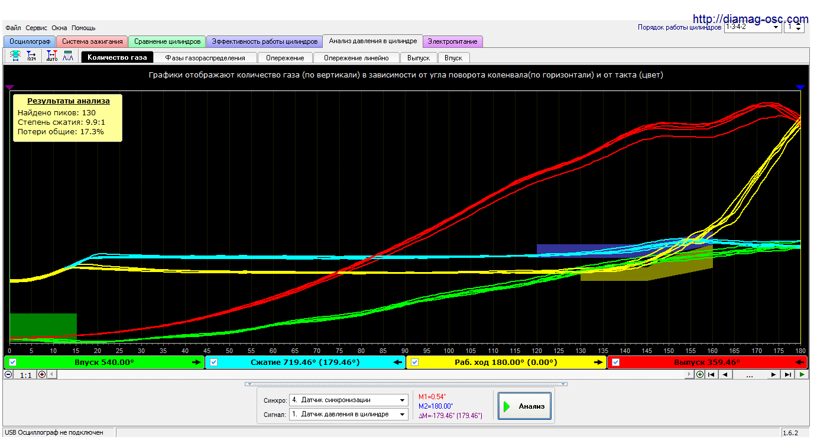Click the black arrow on the Впуск bar
Viewport: 817px width, 440px height.
(x=197, y=363)
